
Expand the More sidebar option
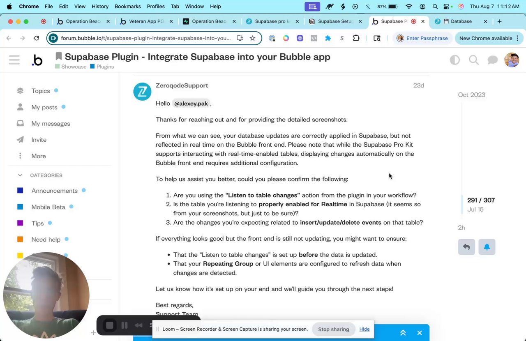[39, 156]
